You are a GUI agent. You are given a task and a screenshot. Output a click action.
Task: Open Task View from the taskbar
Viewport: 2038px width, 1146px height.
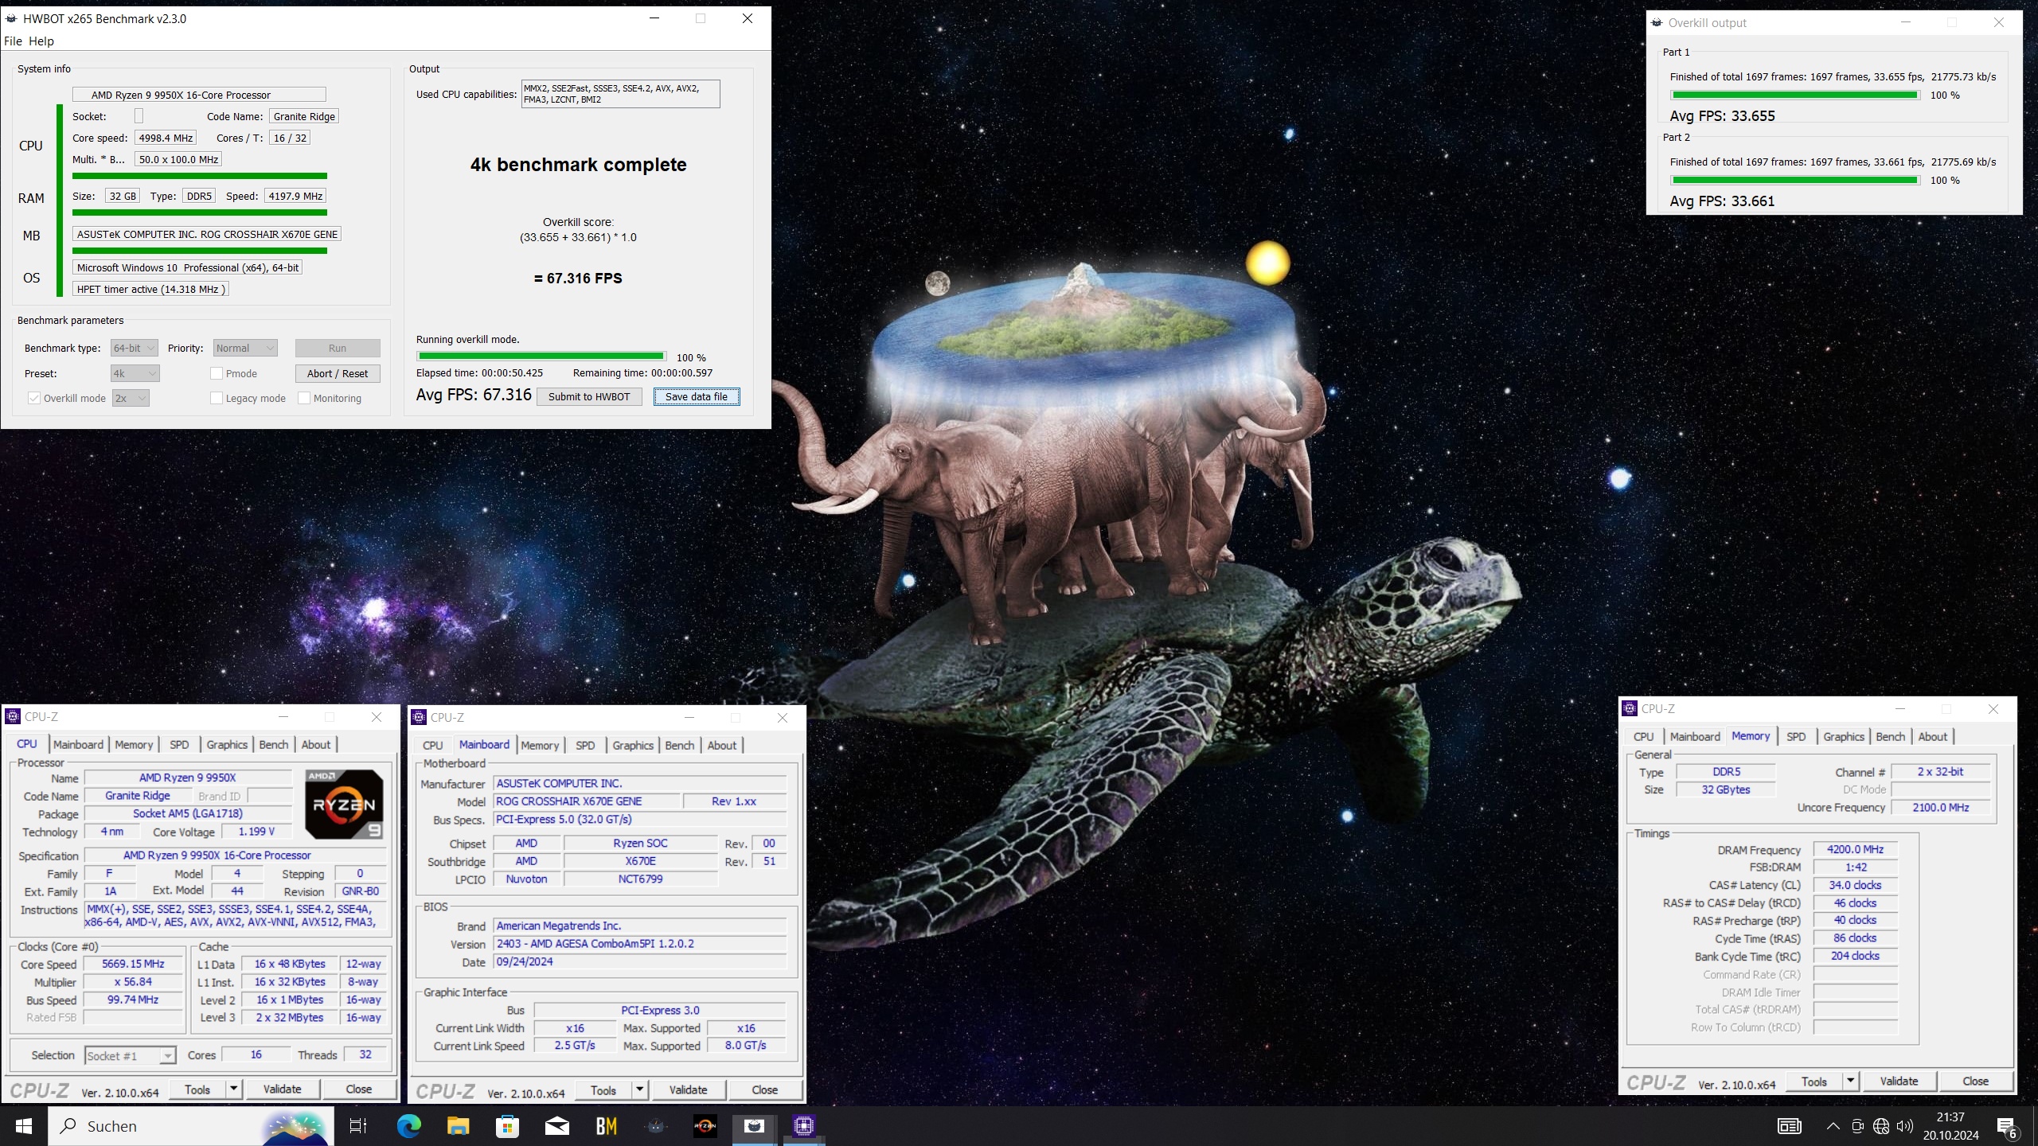pos(358,1126)
